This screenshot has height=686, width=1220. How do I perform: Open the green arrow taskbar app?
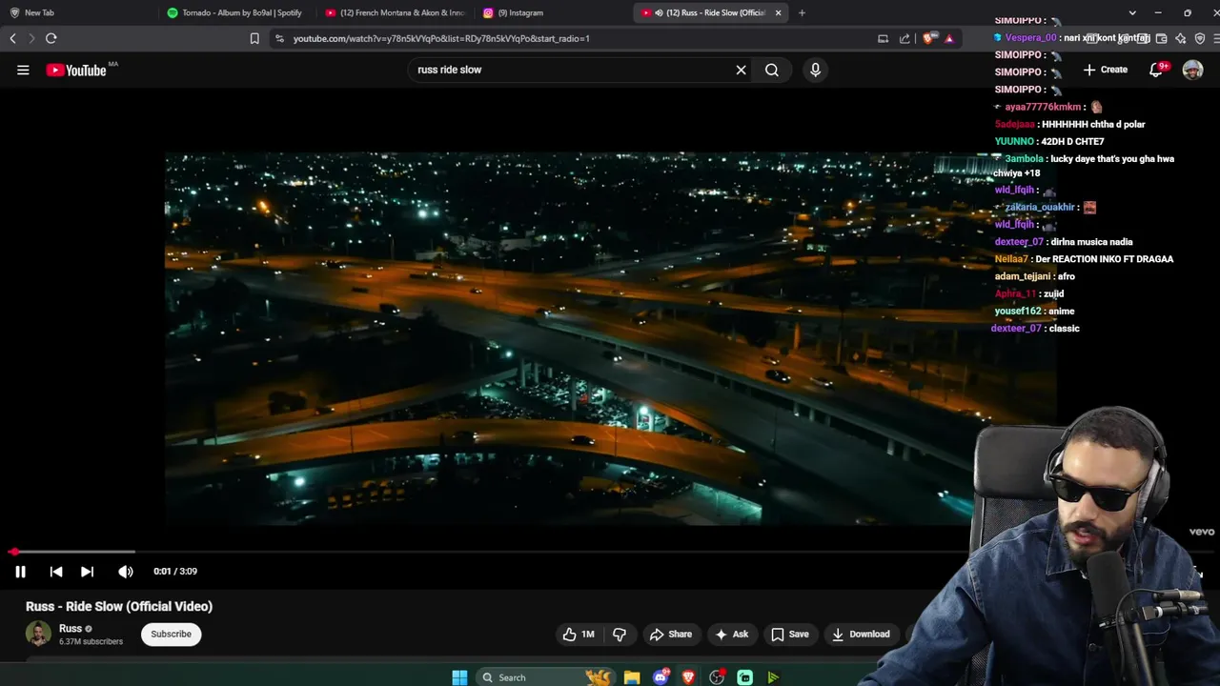[x=773, y=677]
